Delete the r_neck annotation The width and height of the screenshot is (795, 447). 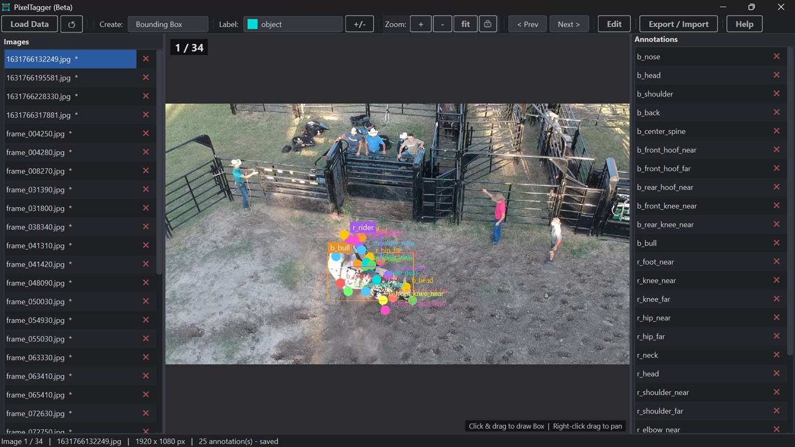pyautogui.click(x=776, y=355)
